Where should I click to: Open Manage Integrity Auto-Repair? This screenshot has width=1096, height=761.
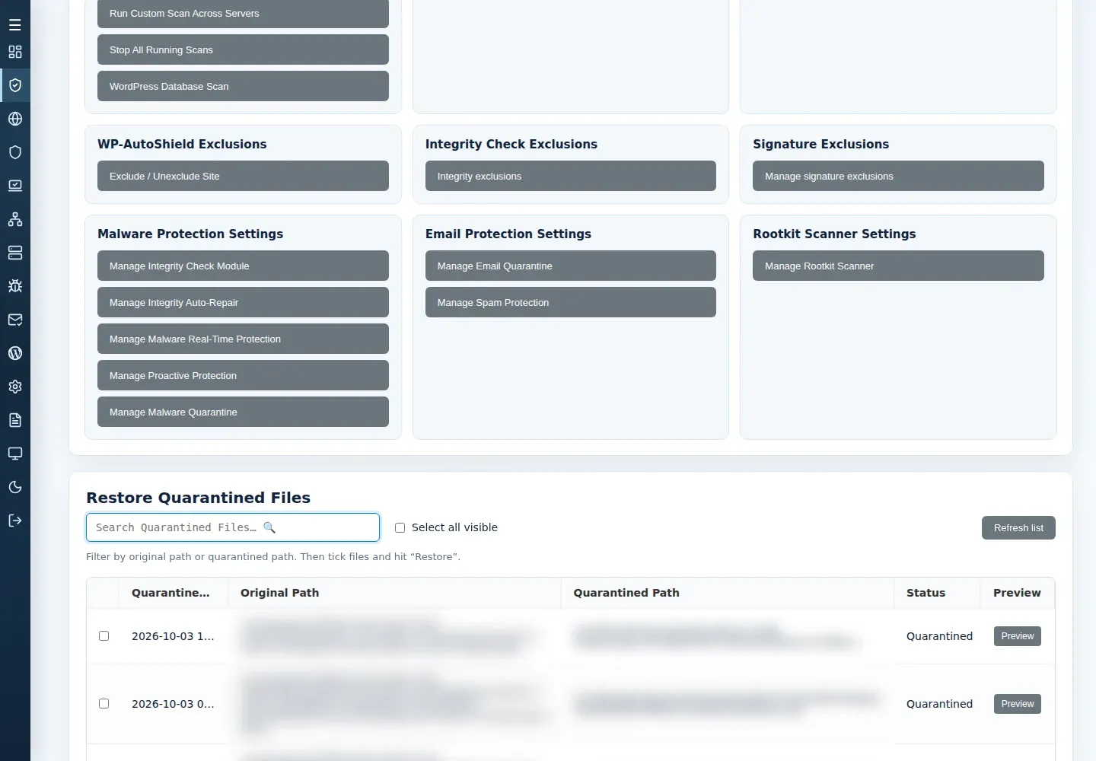pyautogui.click(x=243, y=302)
